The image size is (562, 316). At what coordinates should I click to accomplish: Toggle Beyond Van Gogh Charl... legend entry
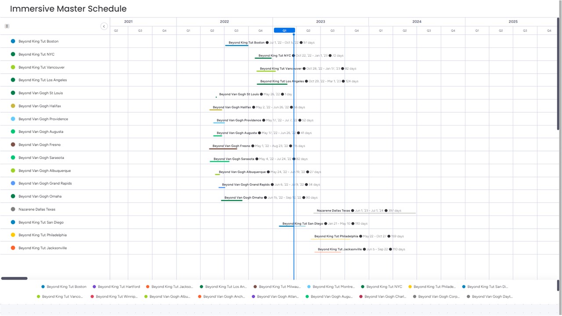point(382,297)
